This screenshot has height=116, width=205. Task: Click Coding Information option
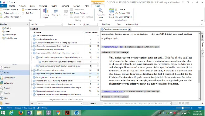[x=11, y=17]
